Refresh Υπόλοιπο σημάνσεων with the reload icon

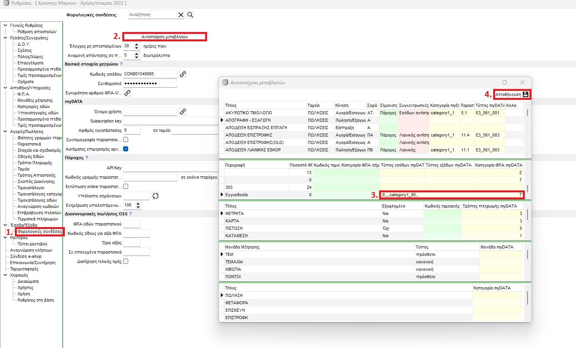156,196
